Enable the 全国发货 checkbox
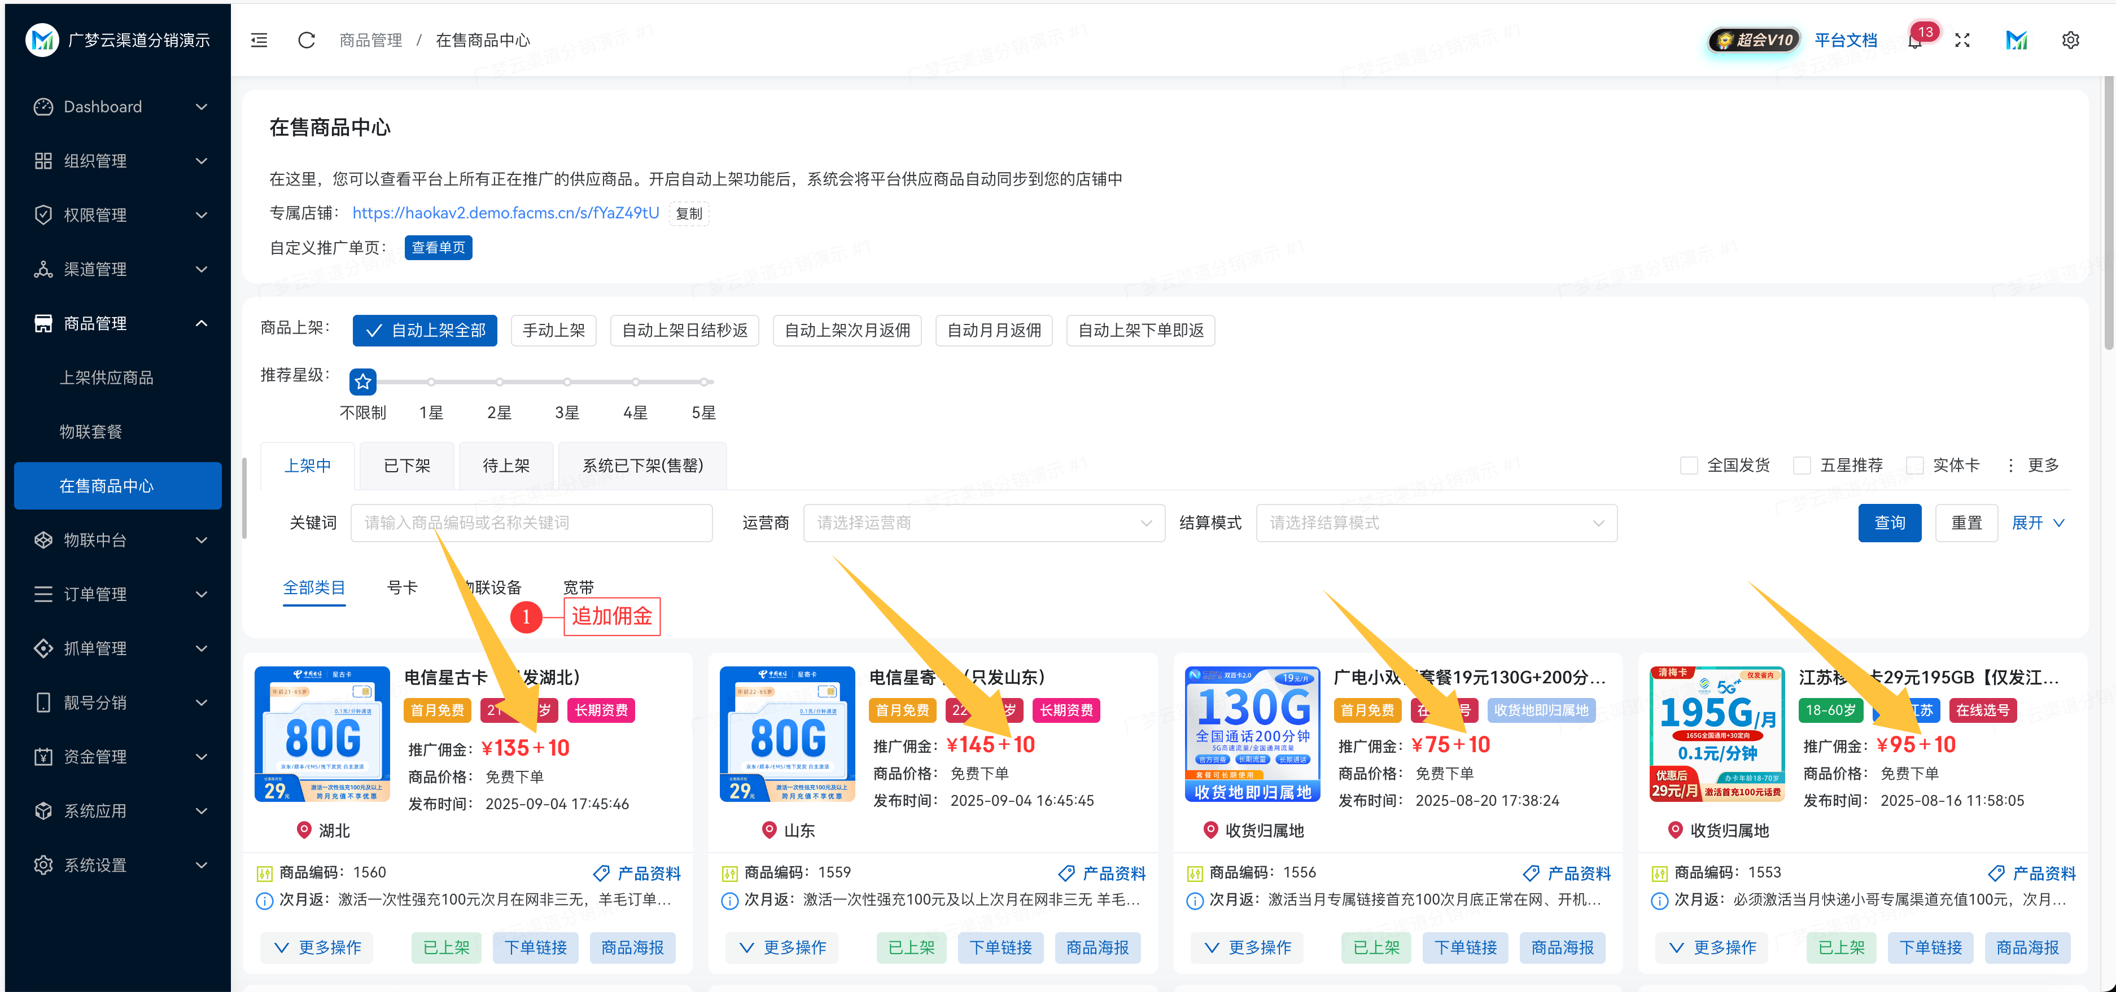The width and height of the screenshot is (2116, 992). 1689,465
